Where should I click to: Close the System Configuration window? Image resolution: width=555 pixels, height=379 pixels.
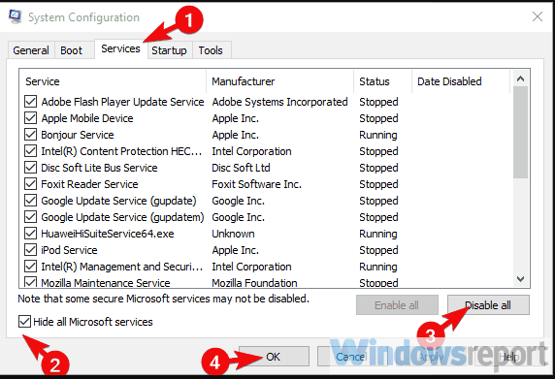538,16
